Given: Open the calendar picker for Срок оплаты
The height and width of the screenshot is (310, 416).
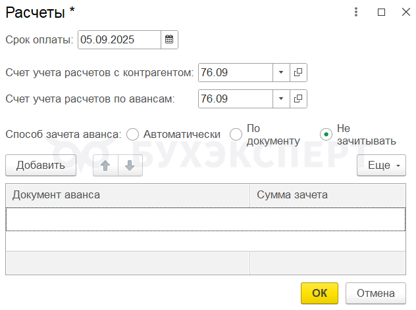Looking at the screenshot, I should click(x=169, y=40).
